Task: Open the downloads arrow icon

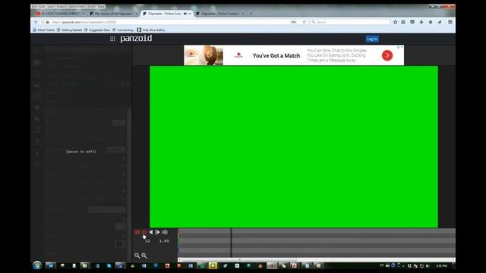Action: coord(421,22)
